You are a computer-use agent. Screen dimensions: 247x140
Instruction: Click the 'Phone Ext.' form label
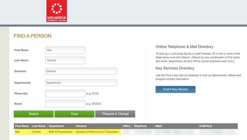pos(21,94)
